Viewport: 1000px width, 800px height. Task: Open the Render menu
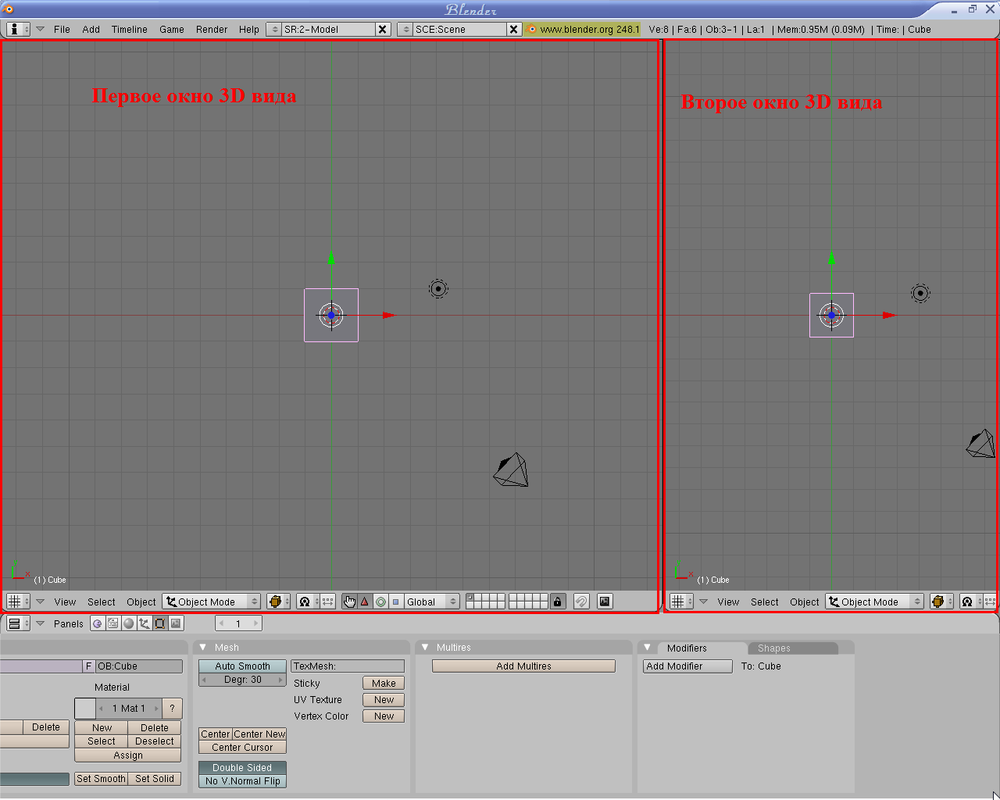[211, 30]
